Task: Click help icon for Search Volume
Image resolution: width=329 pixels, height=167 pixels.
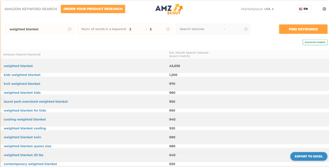Action: point(246,29)
